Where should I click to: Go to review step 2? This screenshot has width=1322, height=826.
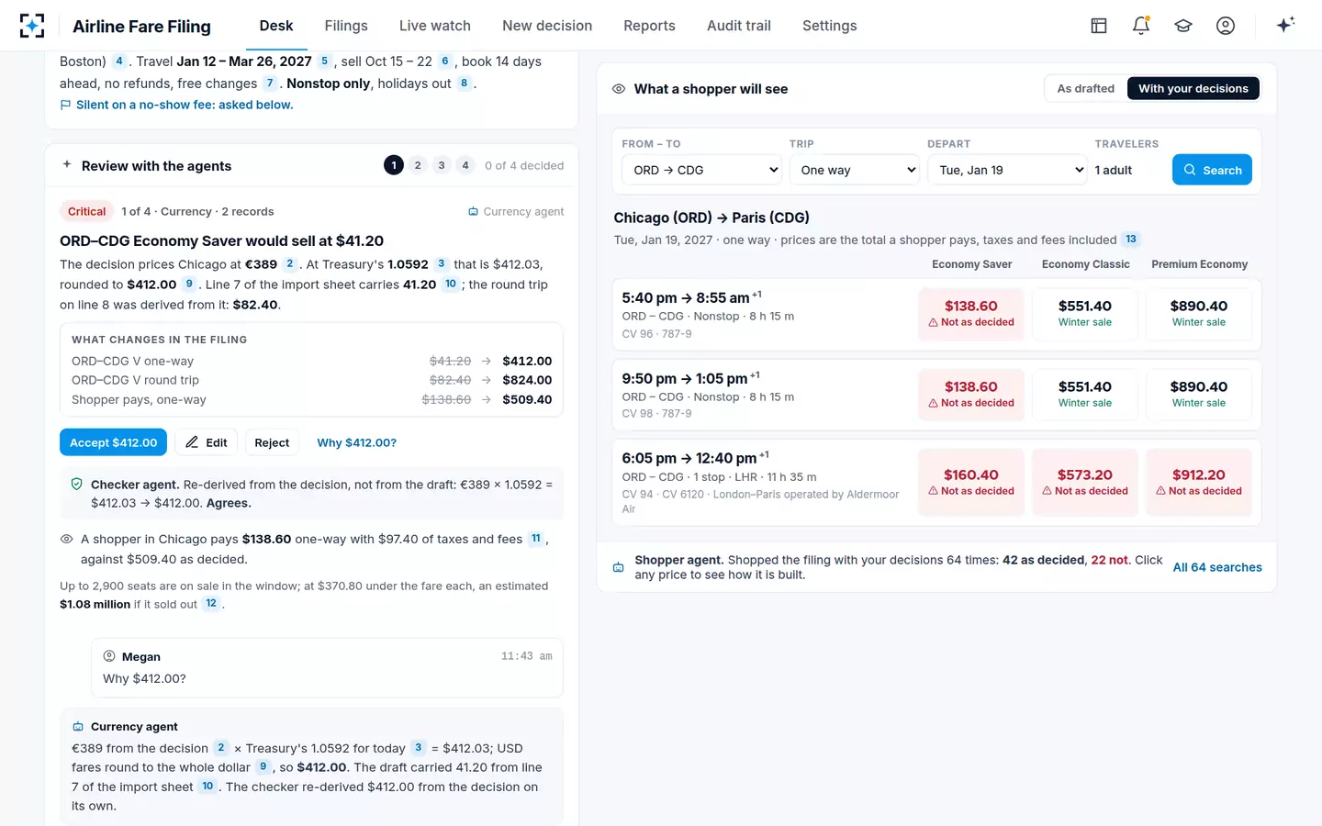pos(418,165)
